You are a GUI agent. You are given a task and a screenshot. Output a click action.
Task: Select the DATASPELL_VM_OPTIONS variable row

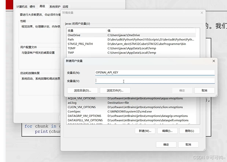coord(132,120)
